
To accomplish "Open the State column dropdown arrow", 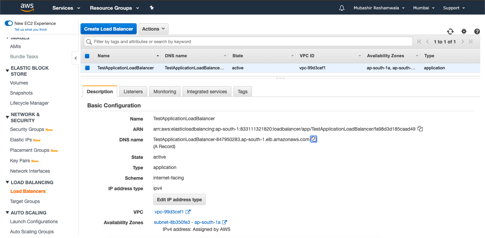I will click(x=292, y=56).
